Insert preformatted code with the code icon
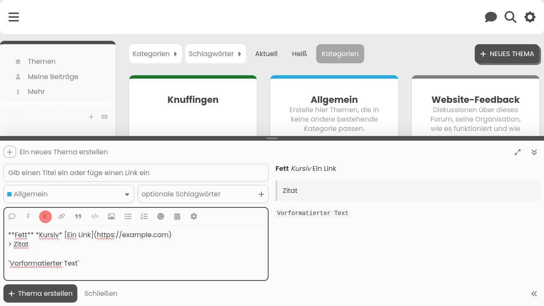This screenshot has height=306, width=544. 95,216
